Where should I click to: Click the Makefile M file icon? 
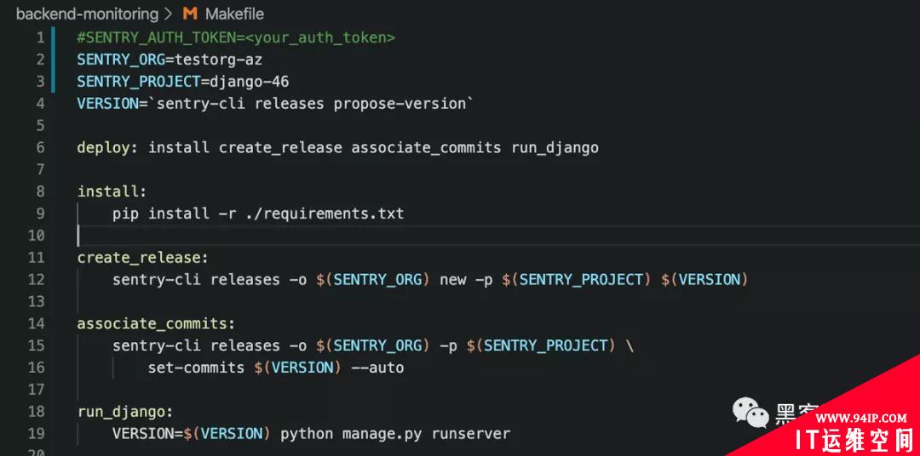point(190,14)
